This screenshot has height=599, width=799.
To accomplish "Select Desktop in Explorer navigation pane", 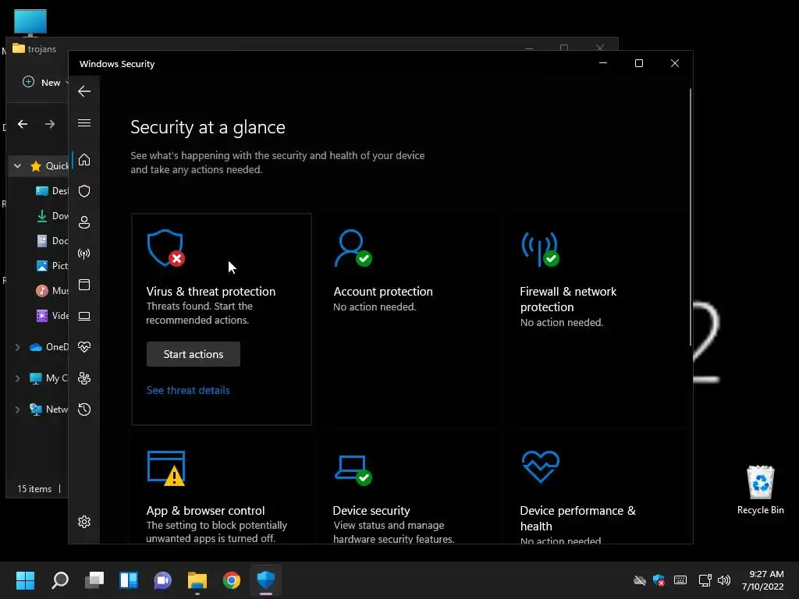I will click(x=51, y=191).
